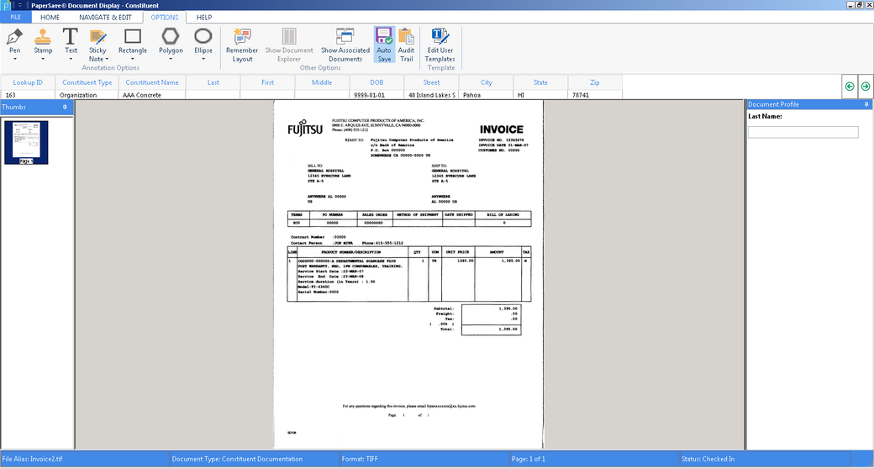Show Associated Documents
This screenshot has height=469, width=874.
coord(345,37)
